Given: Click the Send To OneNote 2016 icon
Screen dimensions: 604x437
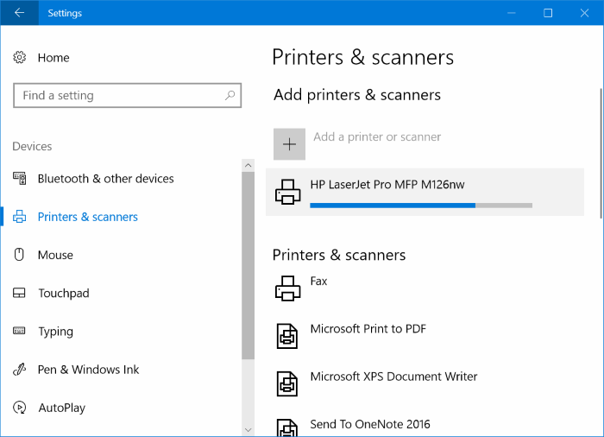Looking at the screenshot, I should (x=287, y=427).
